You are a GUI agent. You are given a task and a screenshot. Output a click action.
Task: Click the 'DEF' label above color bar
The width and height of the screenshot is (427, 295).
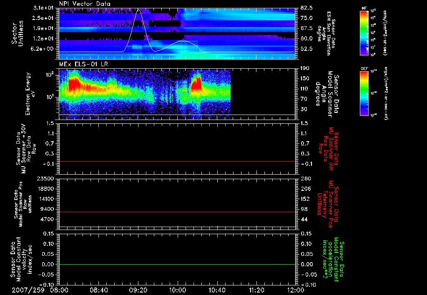click(364, 69)
